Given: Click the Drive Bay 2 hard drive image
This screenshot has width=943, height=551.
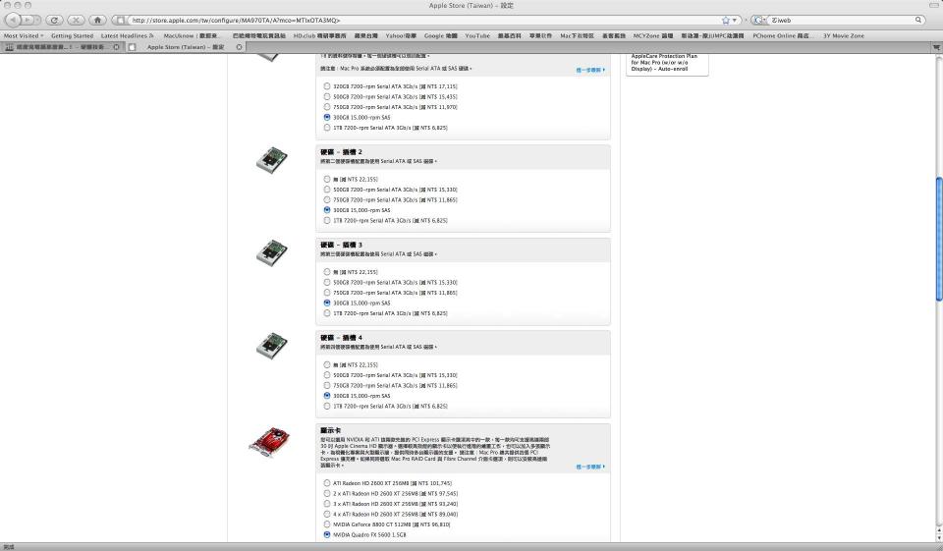Looking at the screenshot, I should [271, 159].
